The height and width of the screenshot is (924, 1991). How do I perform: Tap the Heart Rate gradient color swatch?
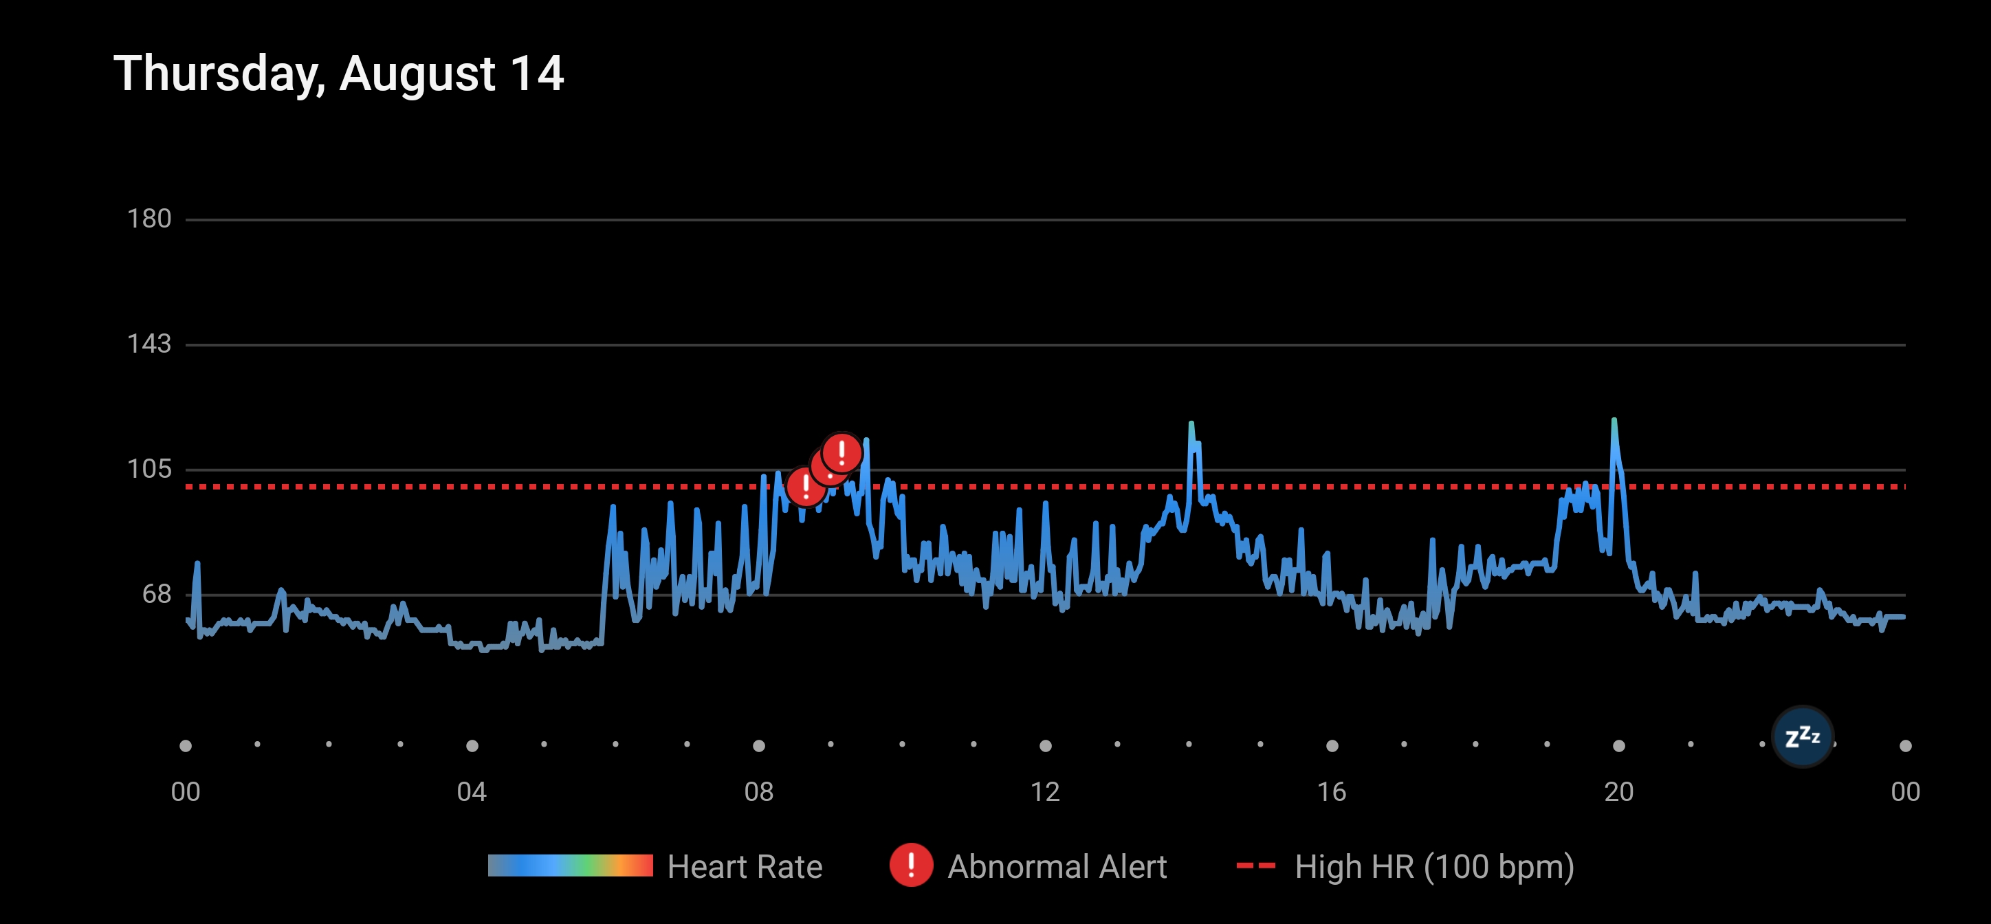pos(570,866)
